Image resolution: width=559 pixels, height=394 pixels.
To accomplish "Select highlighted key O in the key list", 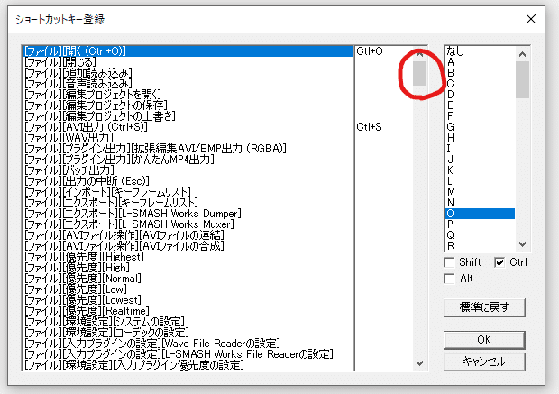I will pyautogui.click(x=481, y=214).
